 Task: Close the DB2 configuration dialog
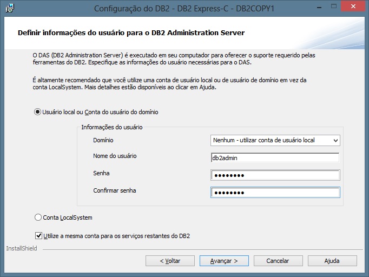tap(352, 6)
